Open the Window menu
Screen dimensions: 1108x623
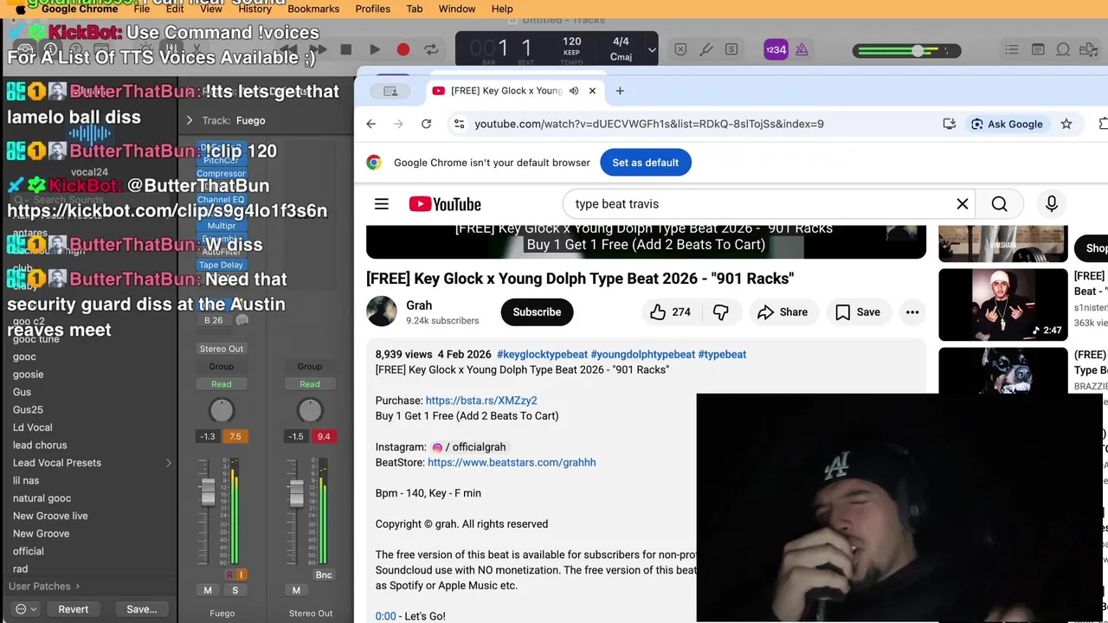pyautogui.click(x=457, y=9)
